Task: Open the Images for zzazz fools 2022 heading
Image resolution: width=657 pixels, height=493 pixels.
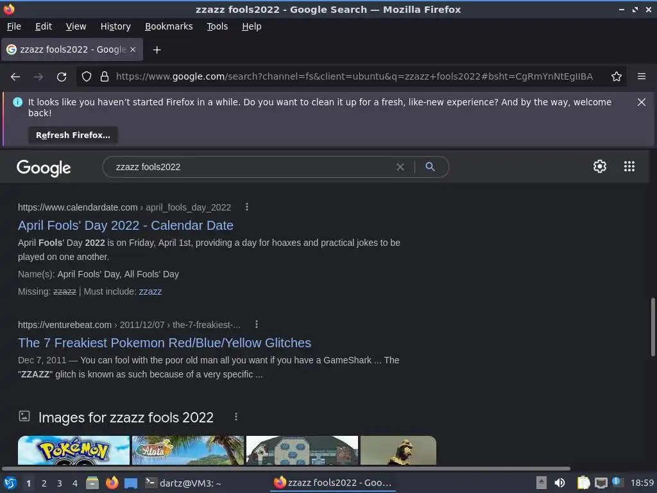Action: point(126,417)
